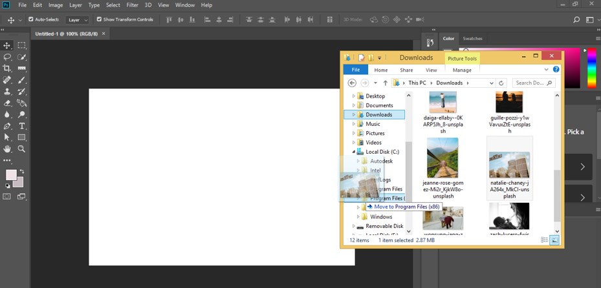Open the Layer/Group auto-select dropdown

[x=78, y=20]
